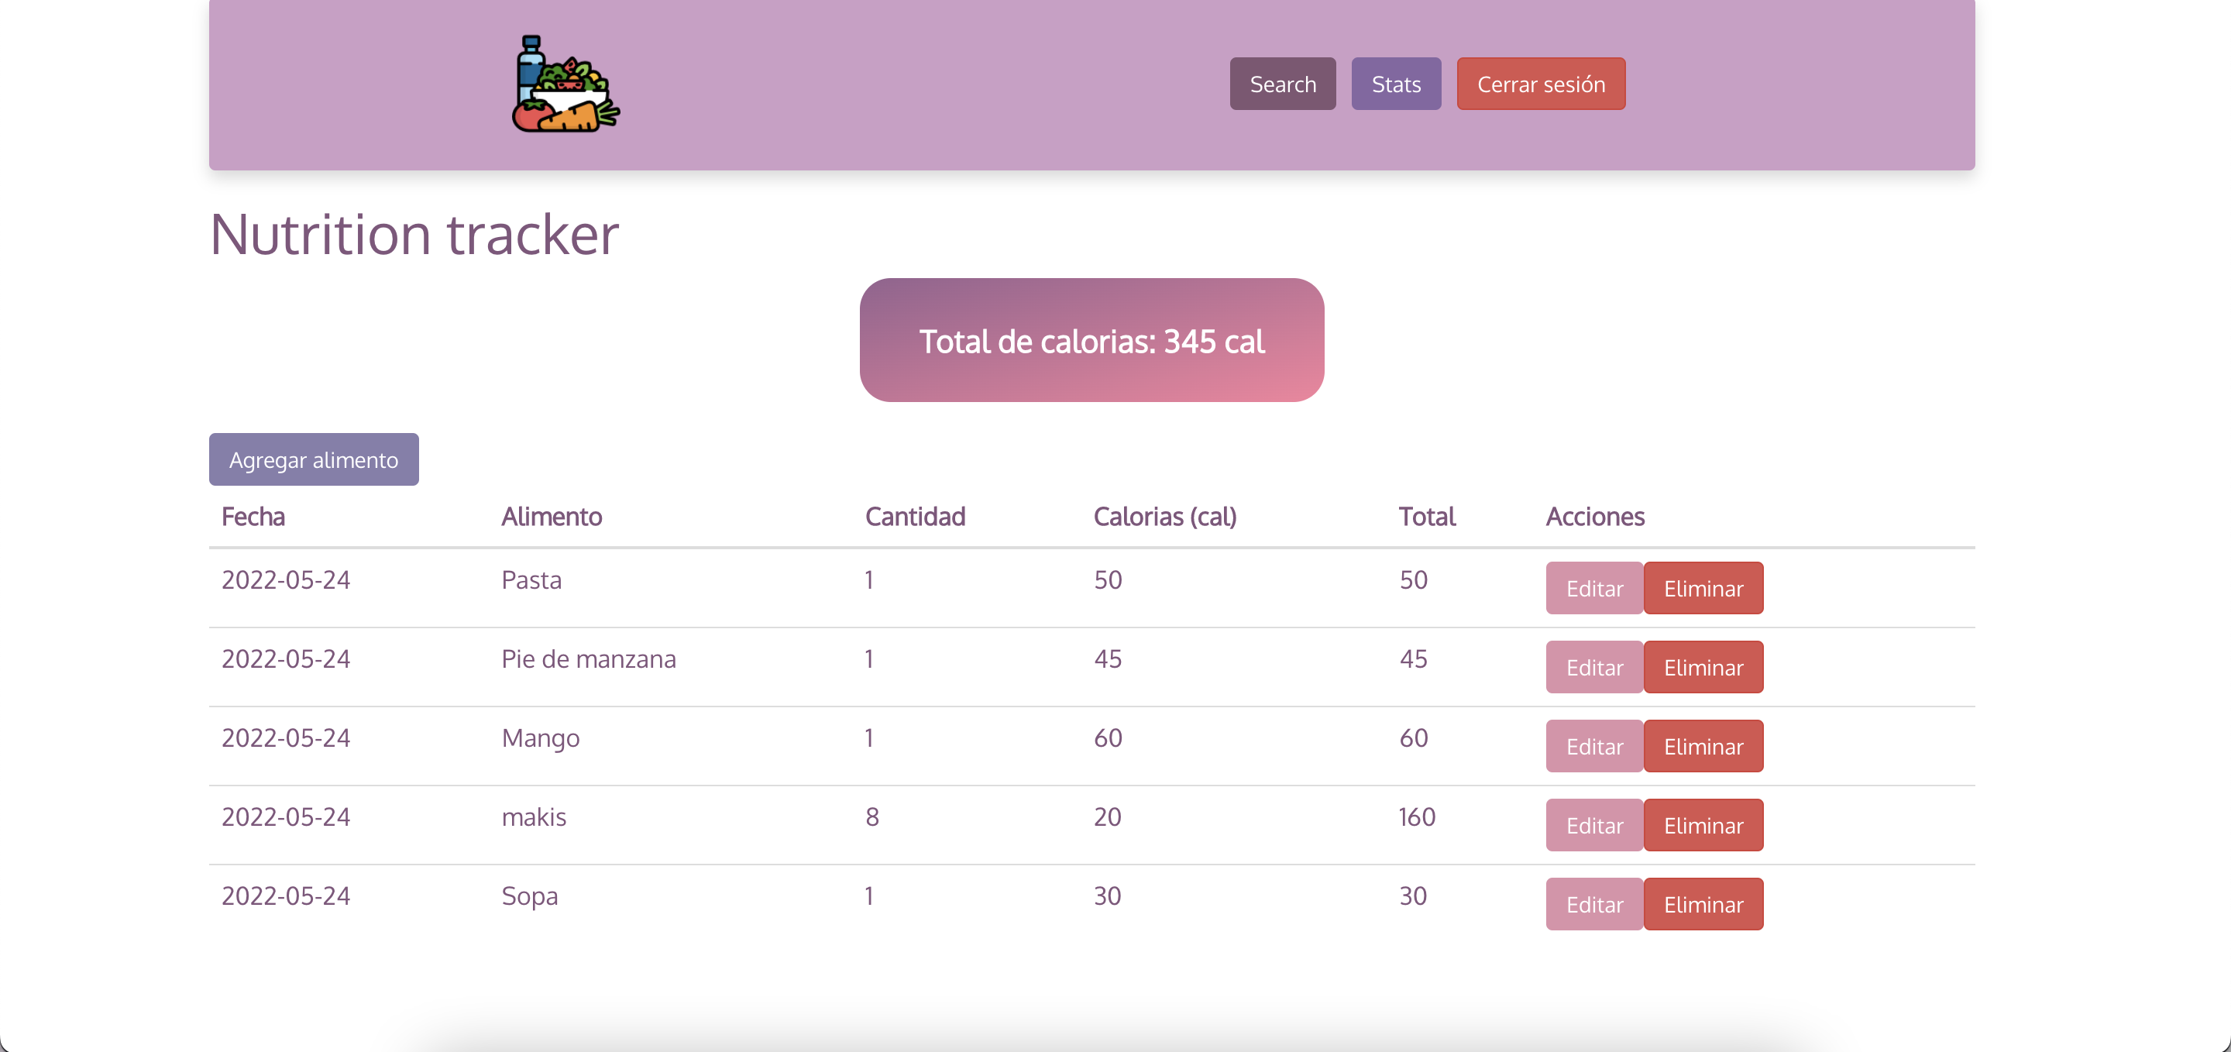Click the Agregar alimento button
2231x1052 pixels.
(314, 459)
